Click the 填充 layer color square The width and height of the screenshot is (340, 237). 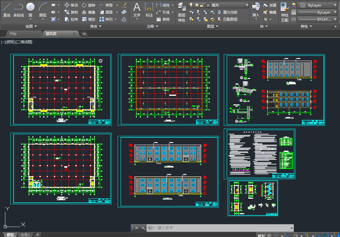pos(208,5)
